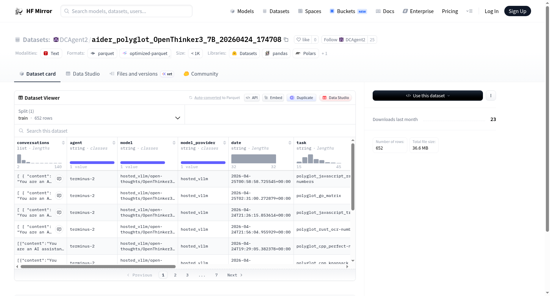550x296 pixels.
Task: Click scroll-up arrow of table scrollbar
Action: 353,140
